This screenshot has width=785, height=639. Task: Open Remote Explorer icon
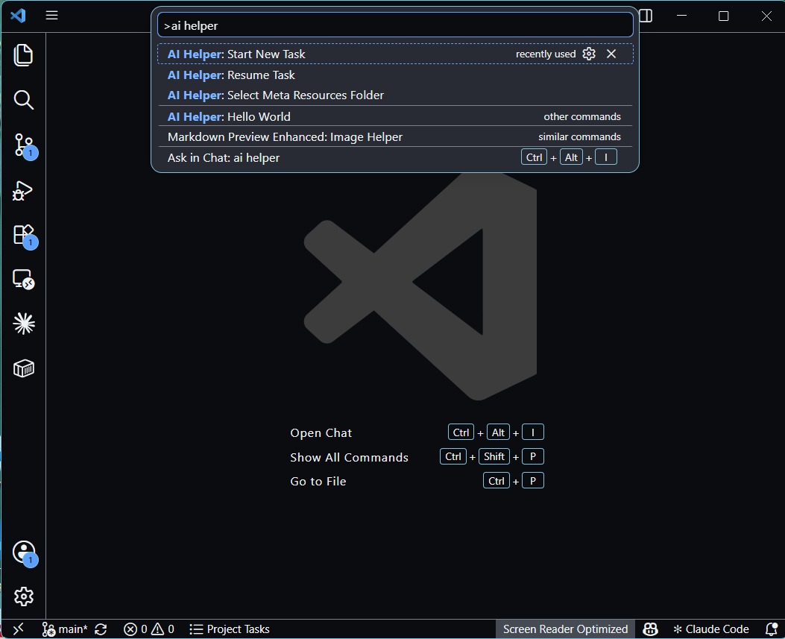point(23,279)
